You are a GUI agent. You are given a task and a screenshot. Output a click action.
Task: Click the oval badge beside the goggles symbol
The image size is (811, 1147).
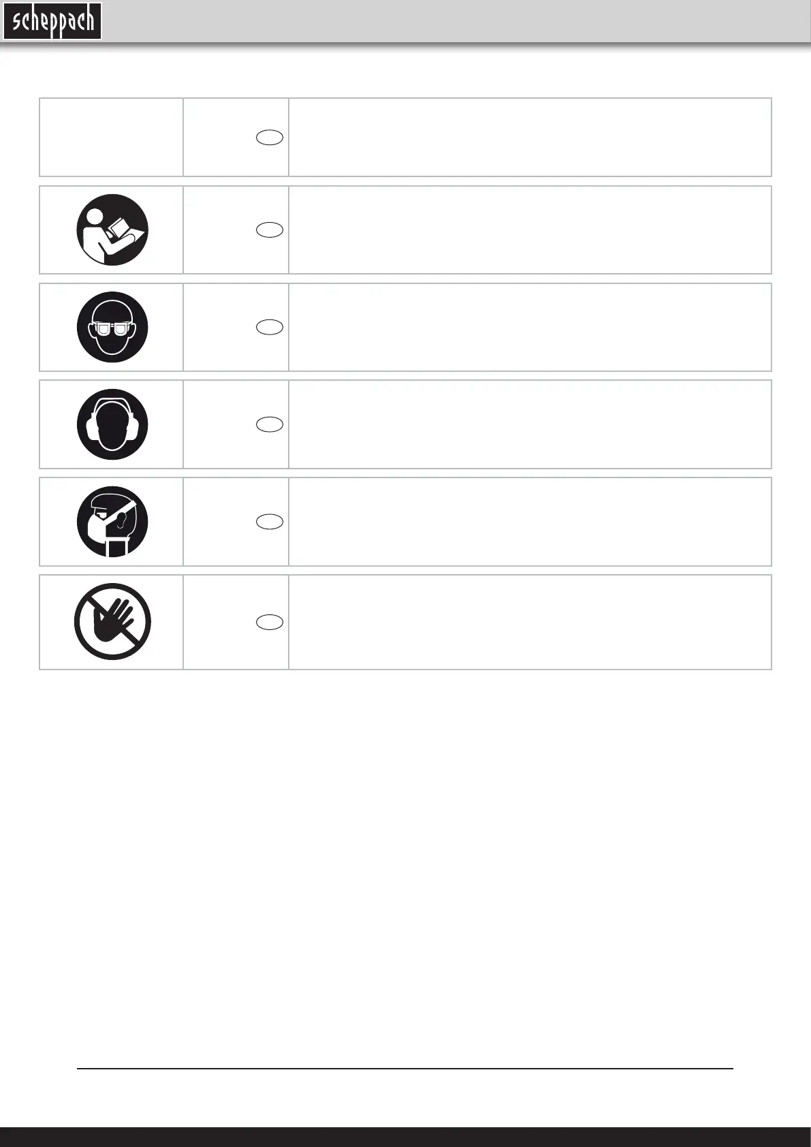point(270,327)
